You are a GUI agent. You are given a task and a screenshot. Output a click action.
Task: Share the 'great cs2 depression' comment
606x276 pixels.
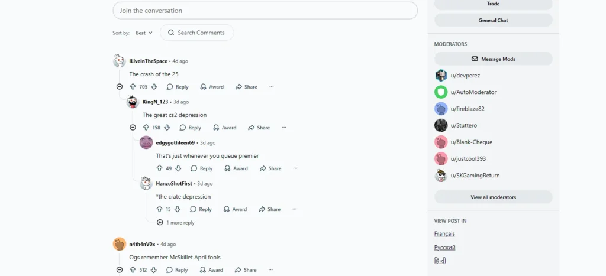tap(259, 128)
